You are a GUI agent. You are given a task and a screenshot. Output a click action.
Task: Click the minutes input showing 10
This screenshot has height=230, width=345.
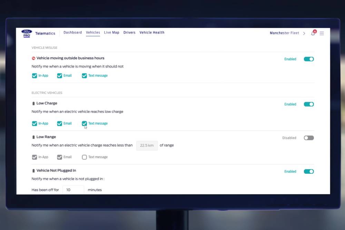pyautogui.click(x=73, y=190)
